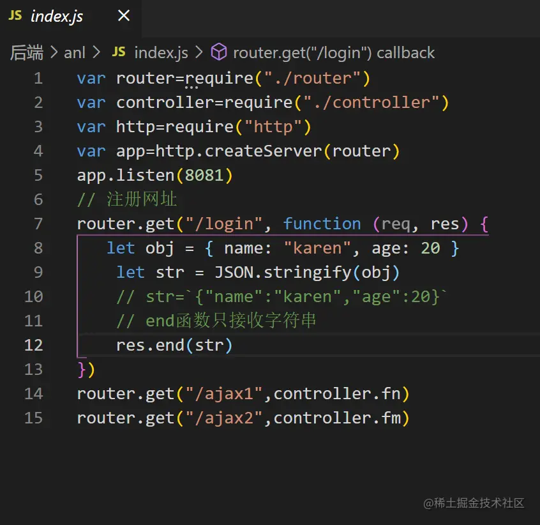
Task: Click createServer on line 4
Action: click(x=264, y=151)
